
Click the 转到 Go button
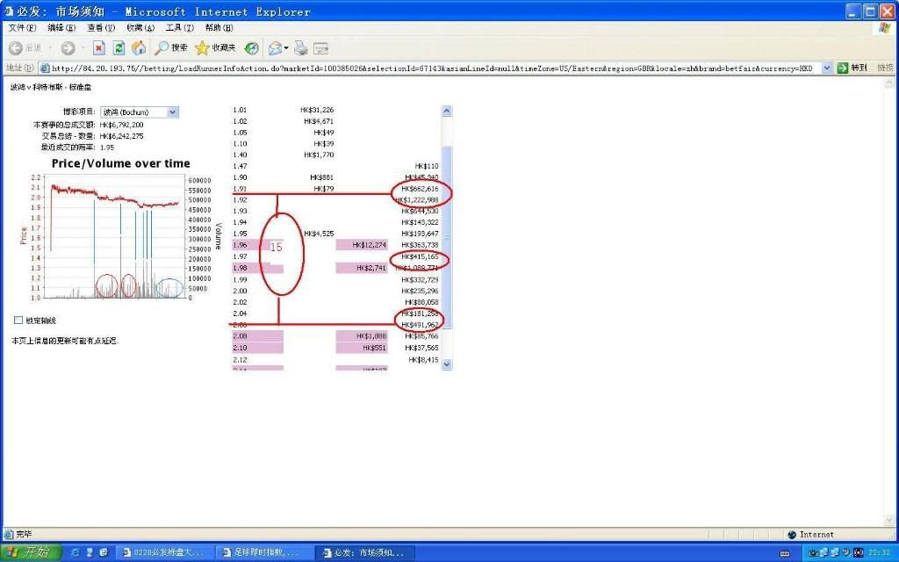[852, 68]
